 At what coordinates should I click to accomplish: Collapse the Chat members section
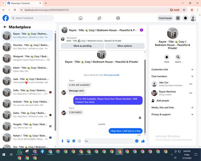pyautogui.click(x=172, y=76)
